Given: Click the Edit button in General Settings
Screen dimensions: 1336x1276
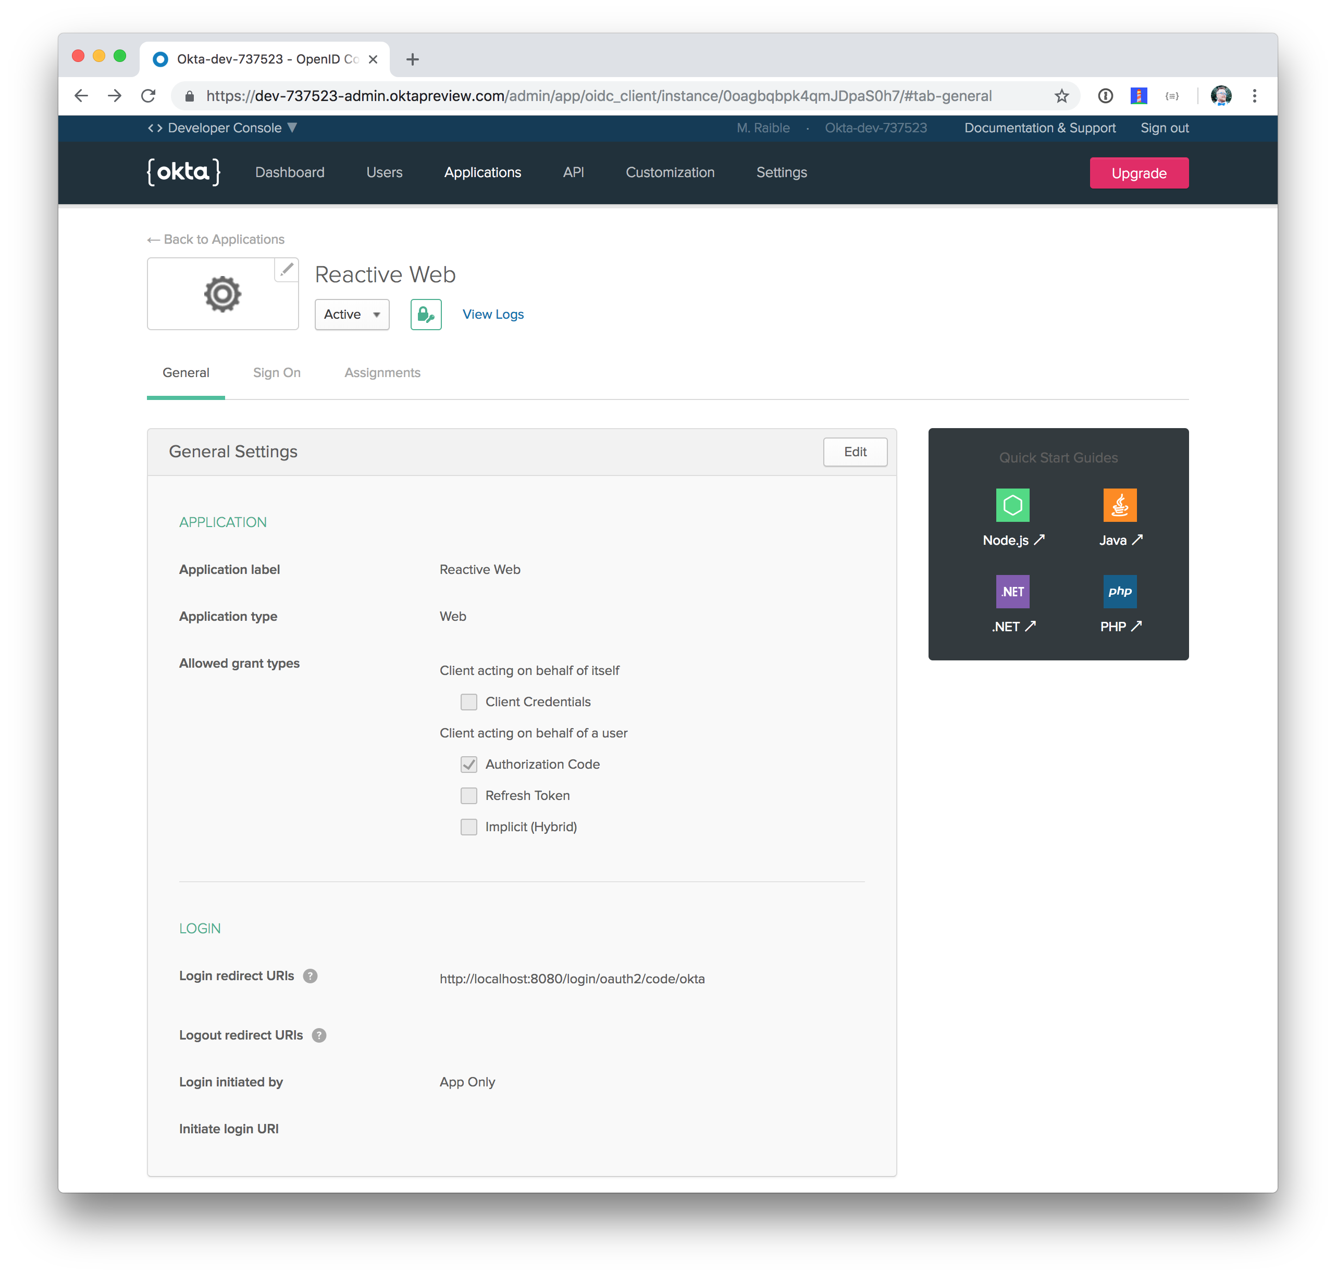Looking at the screenshot, I should coord(857,451).
